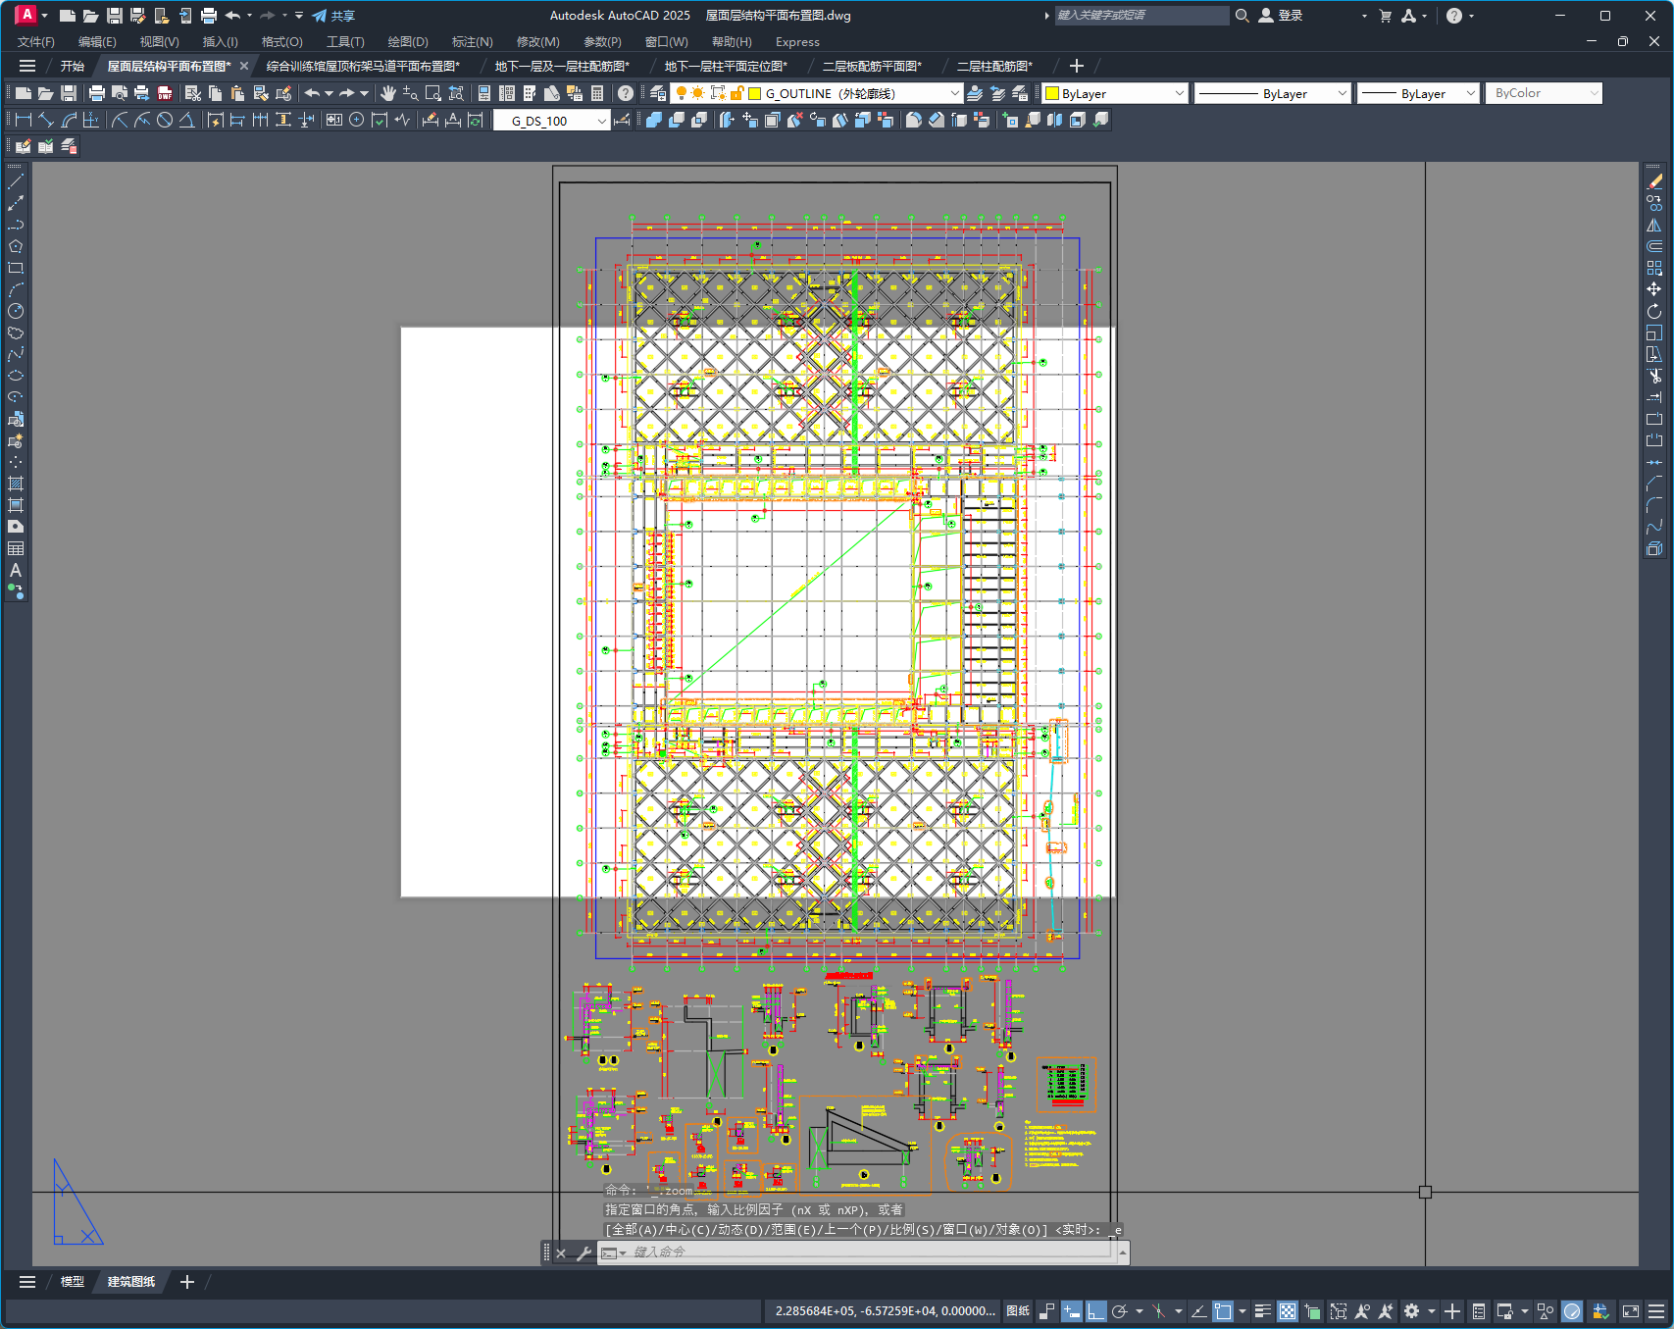Viewport: 1674px width, 1329px height.
Task: Click the coordinates readout in status bar
Action: pos(885,1311)
